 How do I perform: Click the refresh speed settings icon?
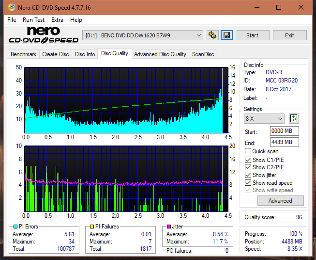294,118
